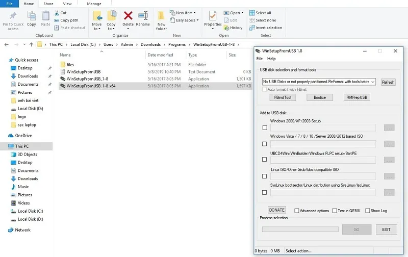Switch to the View tab
This screenshot has height=257, width=408.
(x=67, y=4)
